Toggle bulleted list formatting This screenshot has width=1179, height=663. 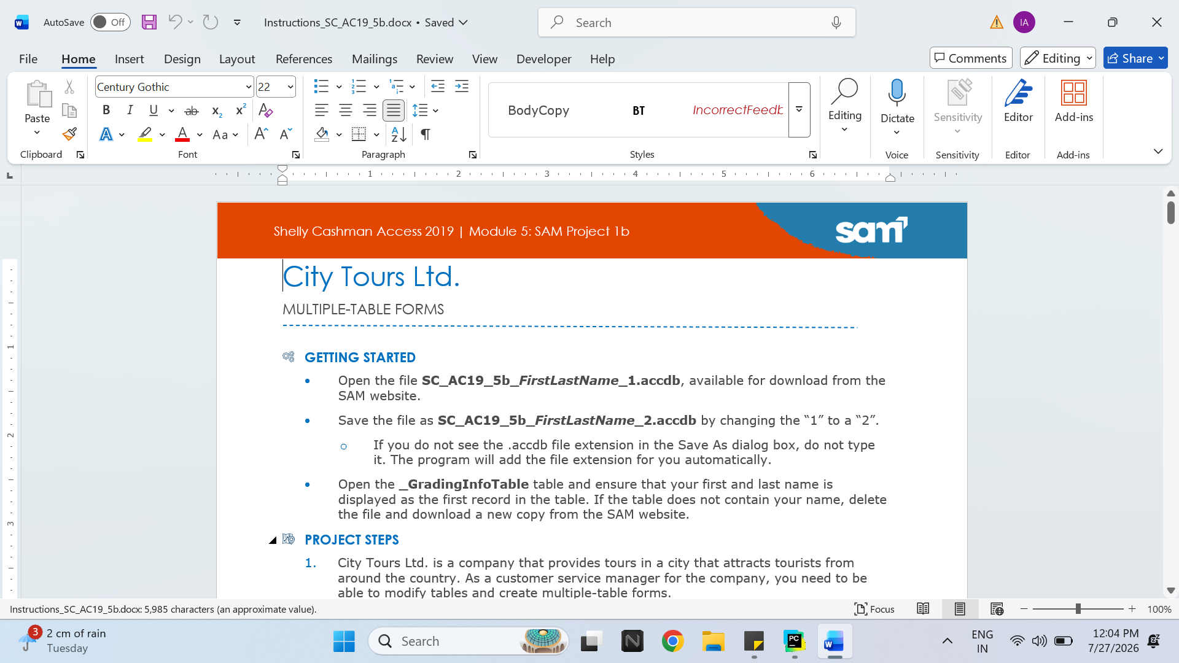pos(321,87)
